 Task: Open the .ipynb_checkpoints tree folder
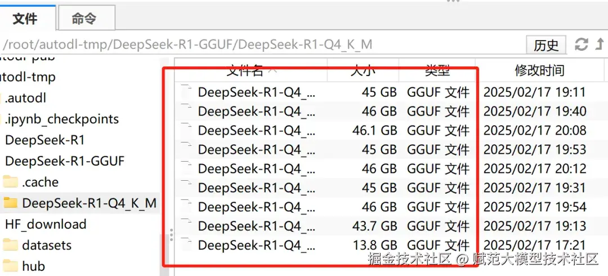pos(62,119)
